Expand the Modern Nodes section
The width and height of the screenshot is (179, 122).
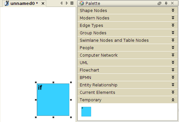pyautogui.click(x=127, y=18)
